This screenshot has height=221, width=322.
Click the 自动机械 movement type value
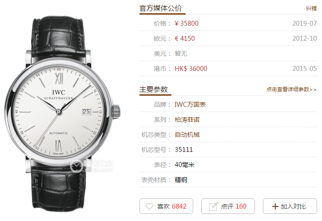187,135
